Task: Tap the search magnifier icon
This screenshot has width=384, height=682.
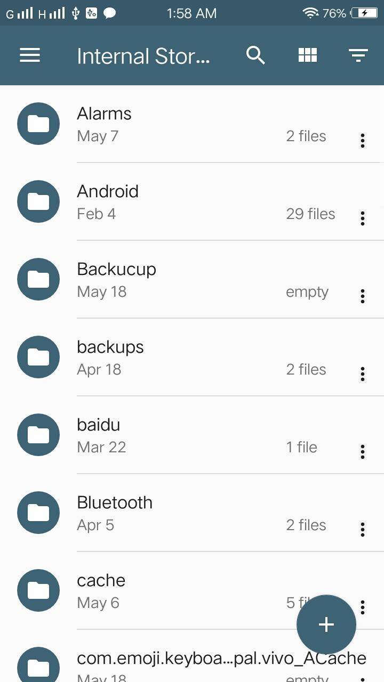Action: (x=255, y=55)
